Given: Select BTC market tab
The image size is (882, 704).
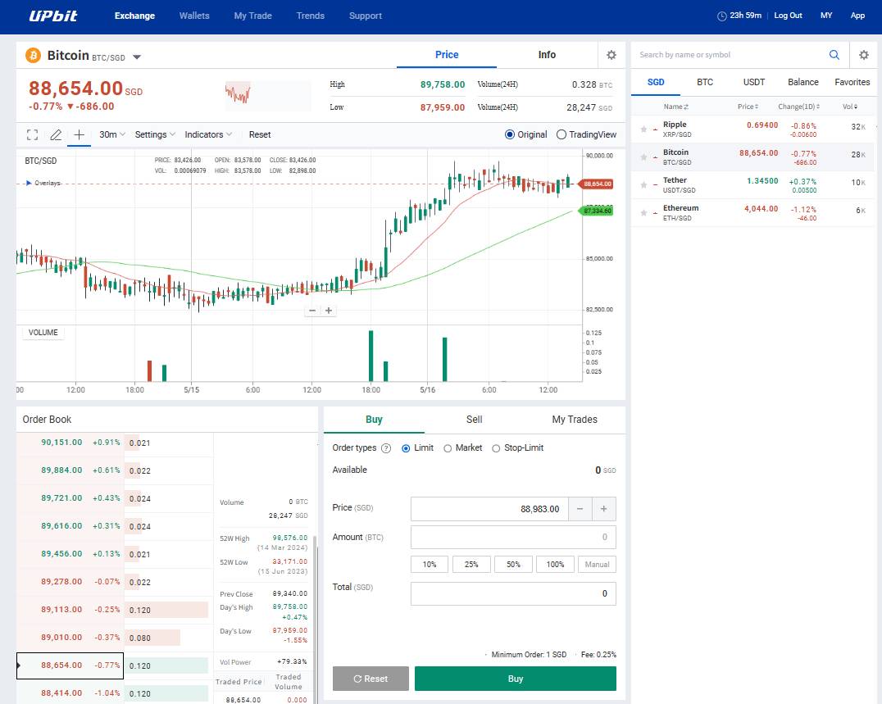Looking at the screenshot, I should [x=705, y=82].
